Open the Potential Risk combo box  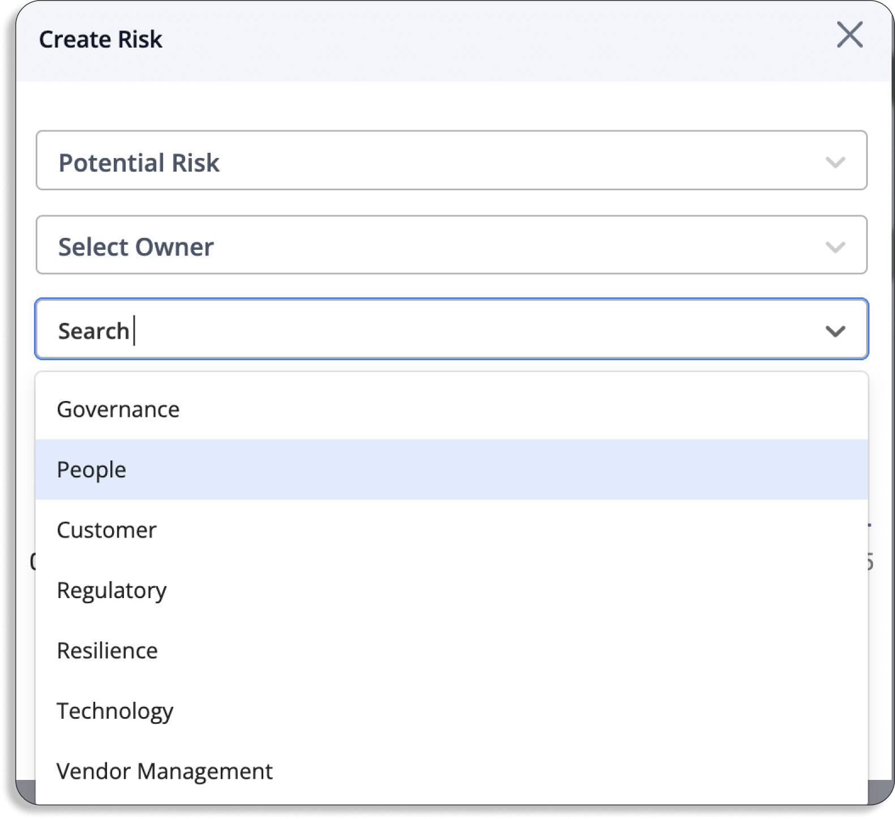[x=451, y=160]
